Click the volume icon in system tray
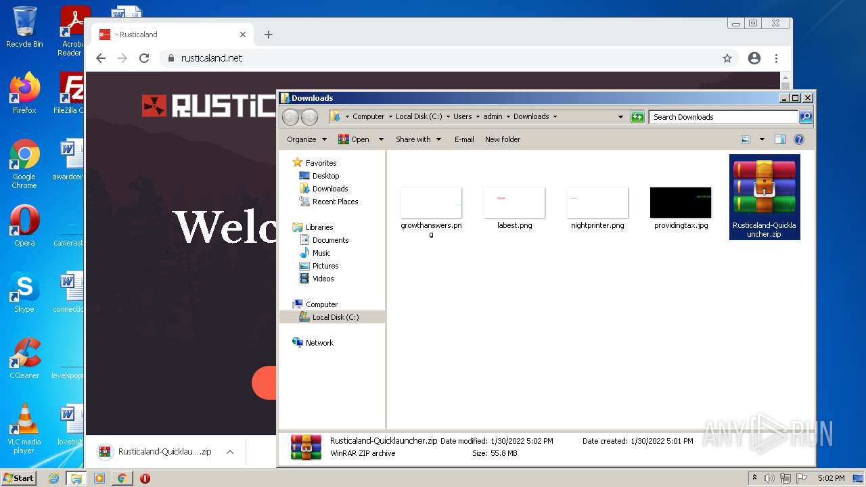Screen dimensions: 866x487 769,478
